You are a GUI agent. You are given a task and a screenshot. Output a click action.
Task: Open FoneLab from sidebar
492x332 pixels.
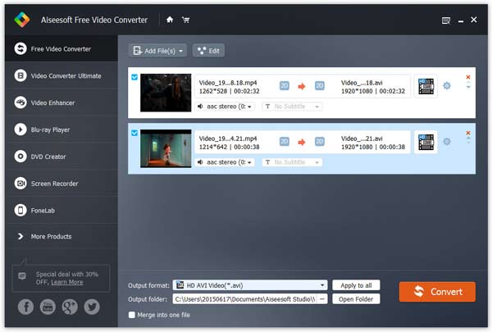(x=61, y=210)
